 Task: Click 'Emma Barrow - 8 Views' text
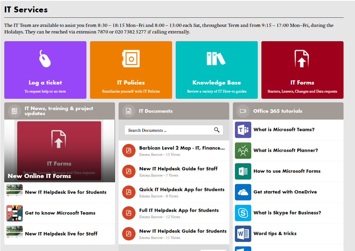click(159, 196)
